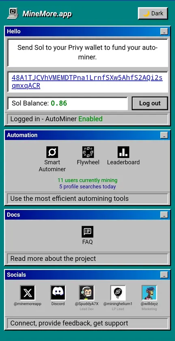The image size is (175, 341).
Task: Open the @mininghelium1 LP Lead avatar
Action: (118, 293)
